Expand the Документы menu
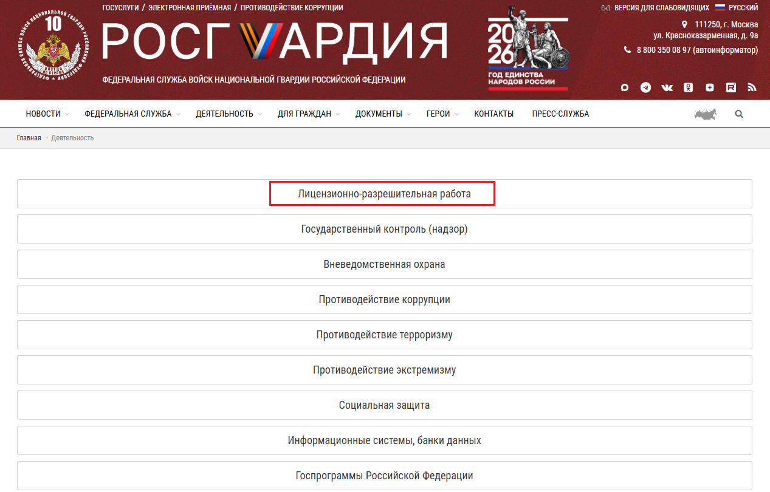The image size is (770, 492). [383, 114]
